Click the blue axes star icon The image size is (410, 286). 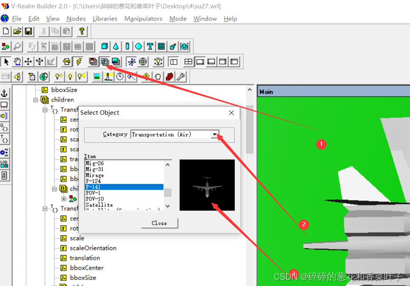[x=132, y=62]
